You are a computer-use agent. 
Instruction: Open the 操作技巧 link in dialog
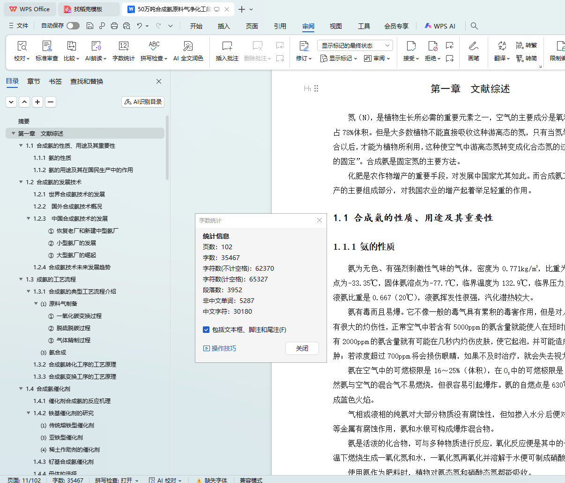pyautogui.click(x=220, y=348)
